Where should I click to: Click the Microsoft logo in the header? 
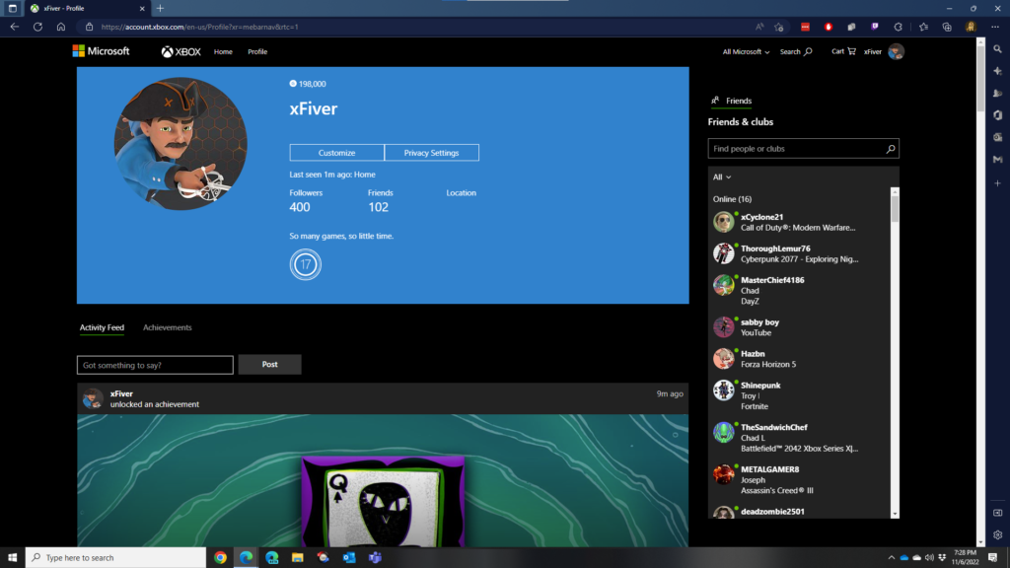click(x=101, y=51)
